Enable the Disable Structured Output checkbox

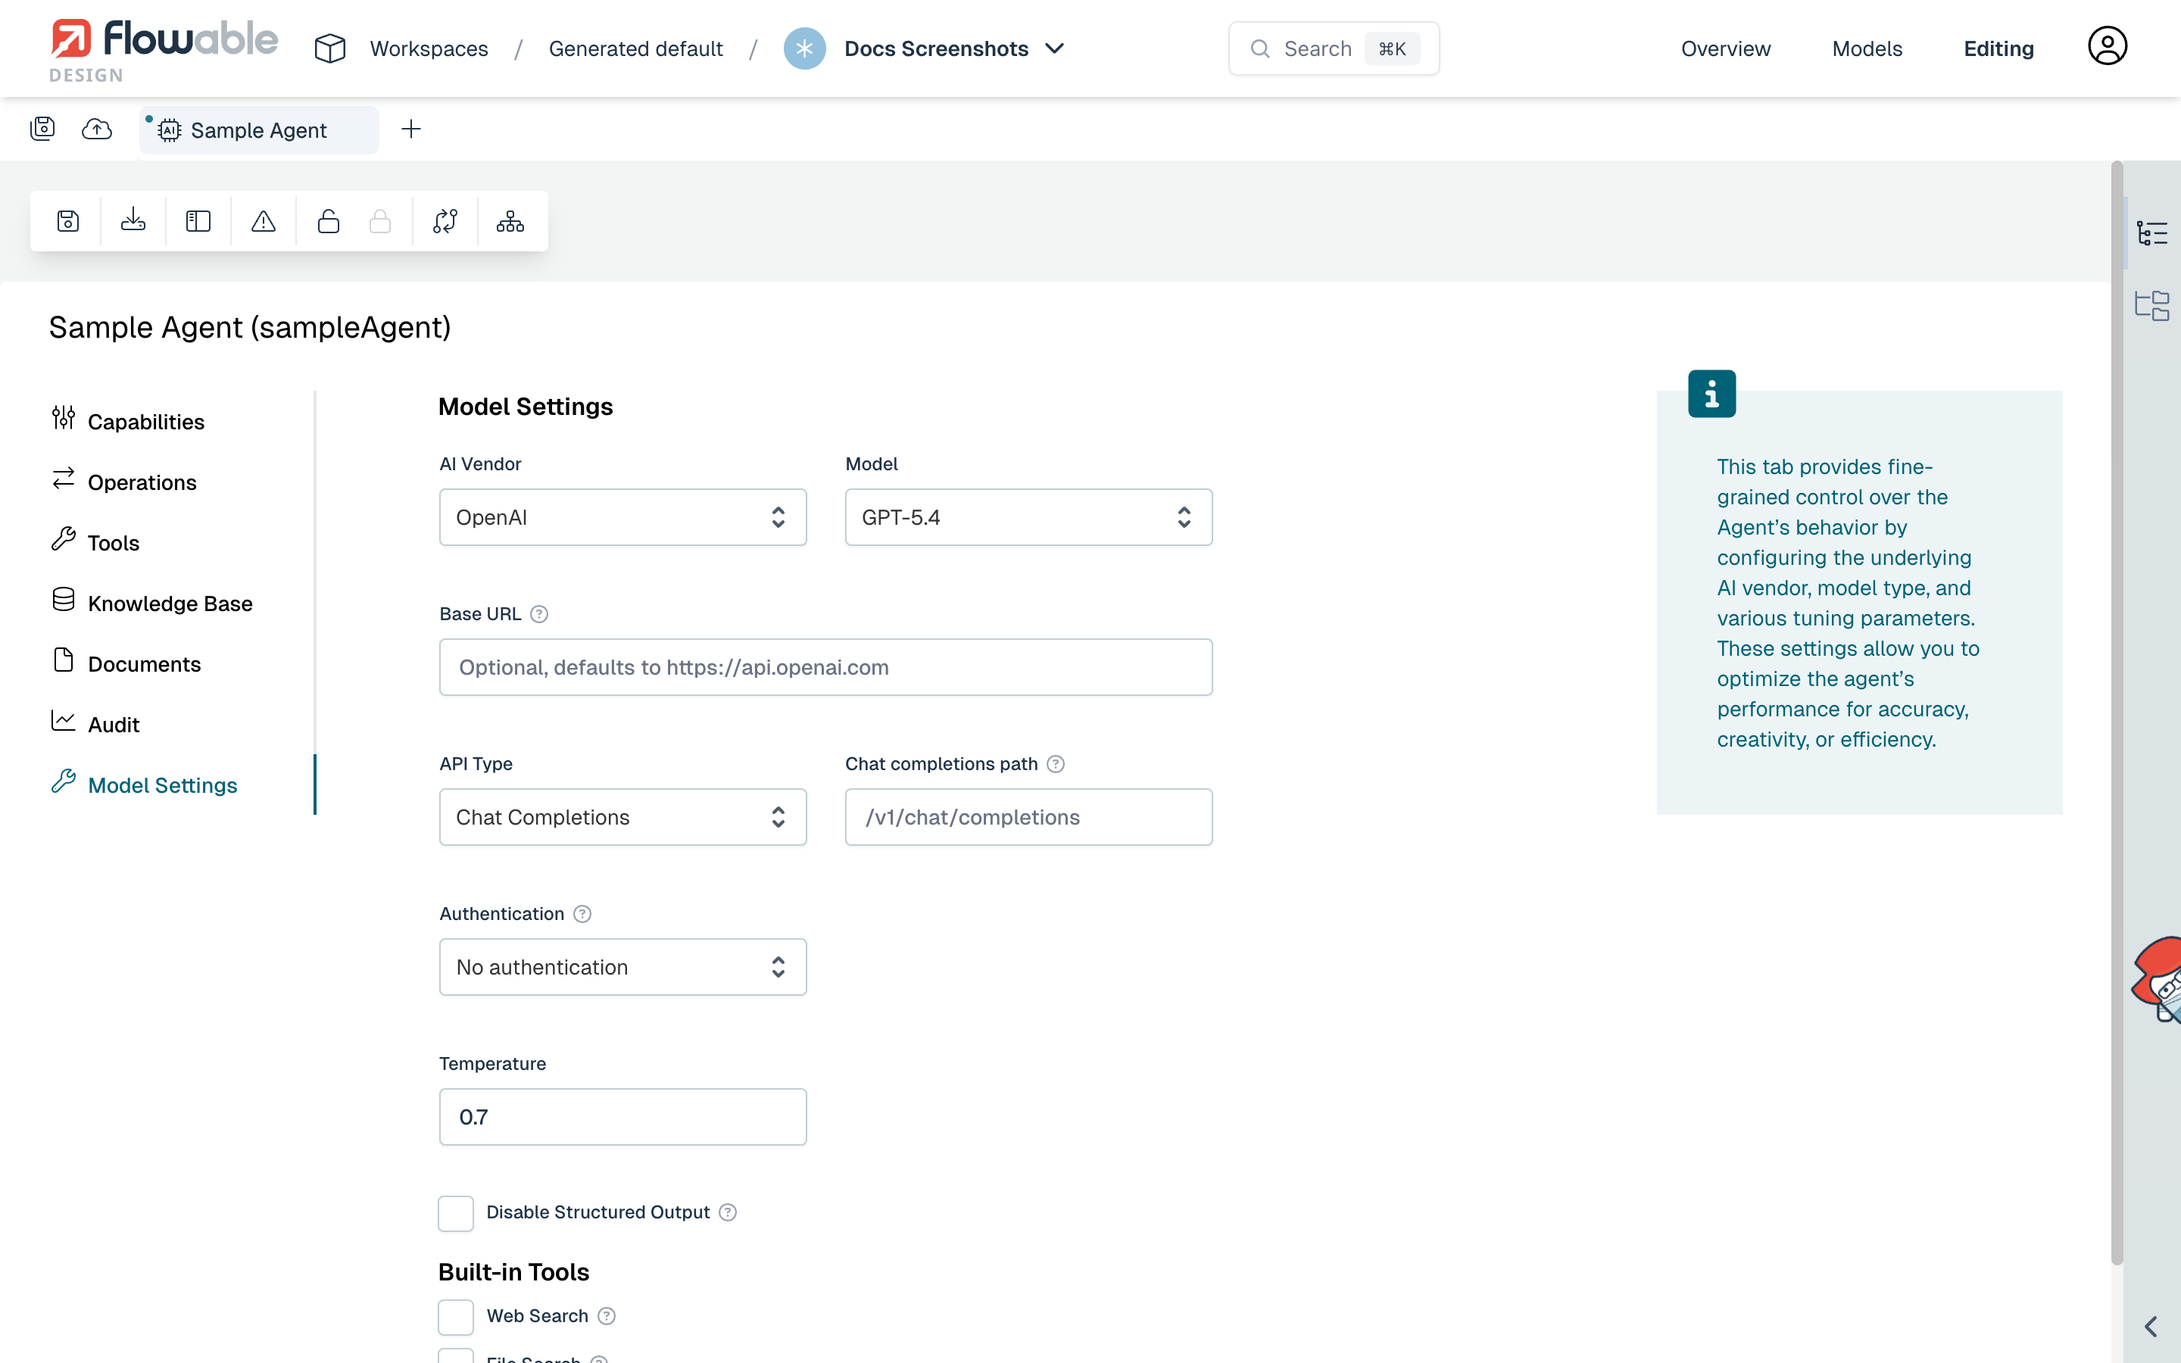point(455,1212)
